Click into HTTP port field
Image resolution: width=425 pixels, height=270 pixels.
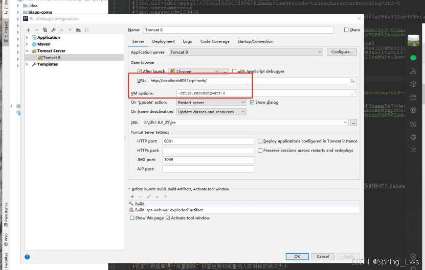pyautogui.click(x=208, y=141)
